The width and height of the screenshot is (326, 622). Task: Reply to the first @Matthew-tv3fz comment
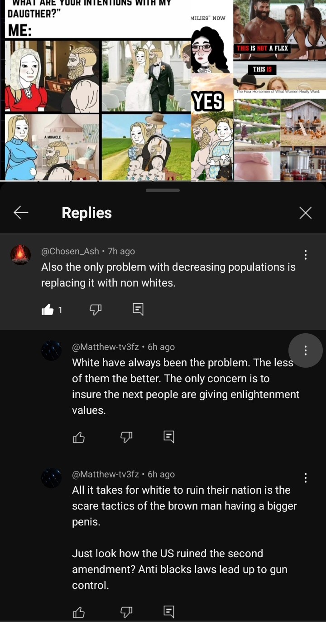[168, 437]
